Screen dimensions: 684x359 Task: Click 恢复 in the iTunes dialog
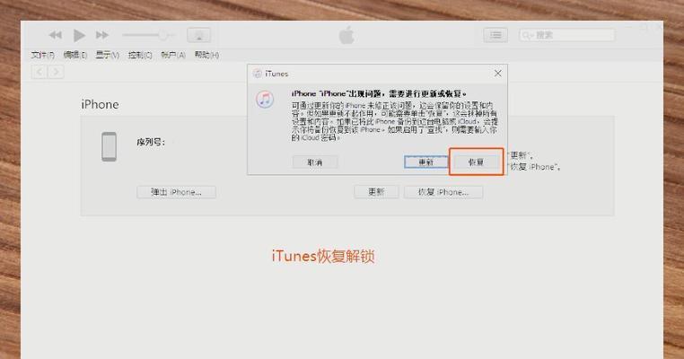point(476,162)
